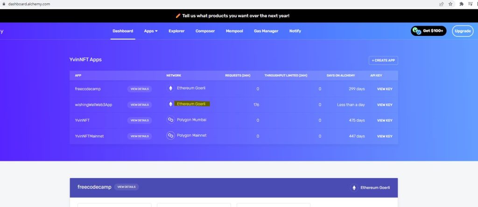Click the browser share page icon

coord(442,4)
